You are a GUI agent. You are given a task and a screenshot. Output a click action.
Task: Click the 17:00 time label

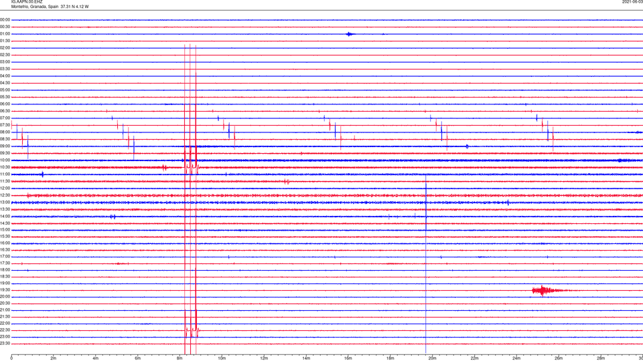click(x=5, y=257)
